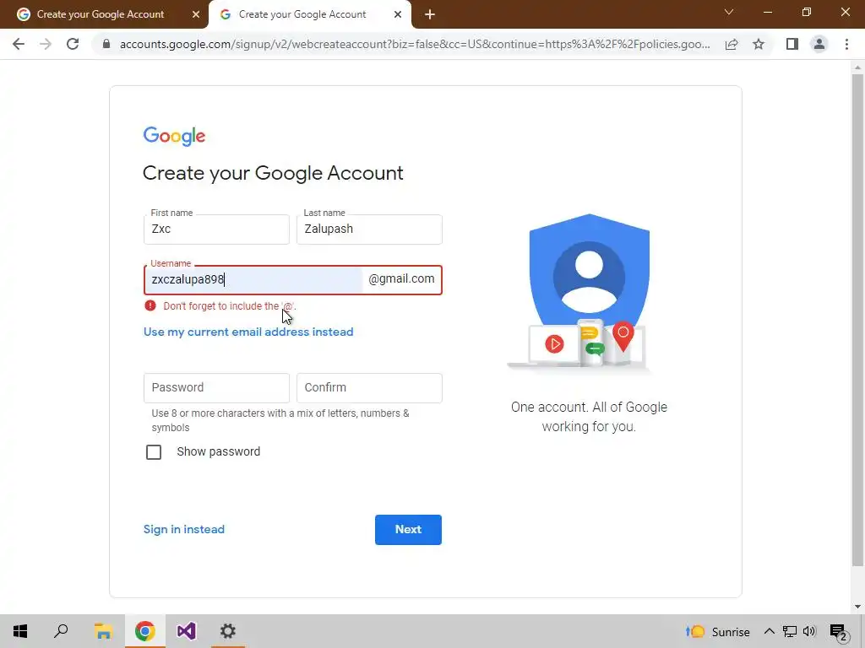The image size is (865, 648).
Task: Open the Chrome three-dot menu
Action: (846, 44)
